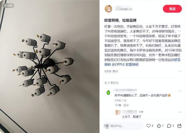186x133 pixels.
Task: Click the author's blurred username
Action: (123, 8)
